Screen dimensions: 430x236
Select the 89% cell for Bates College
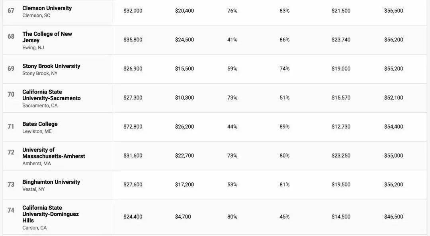[x=284, y=127]
